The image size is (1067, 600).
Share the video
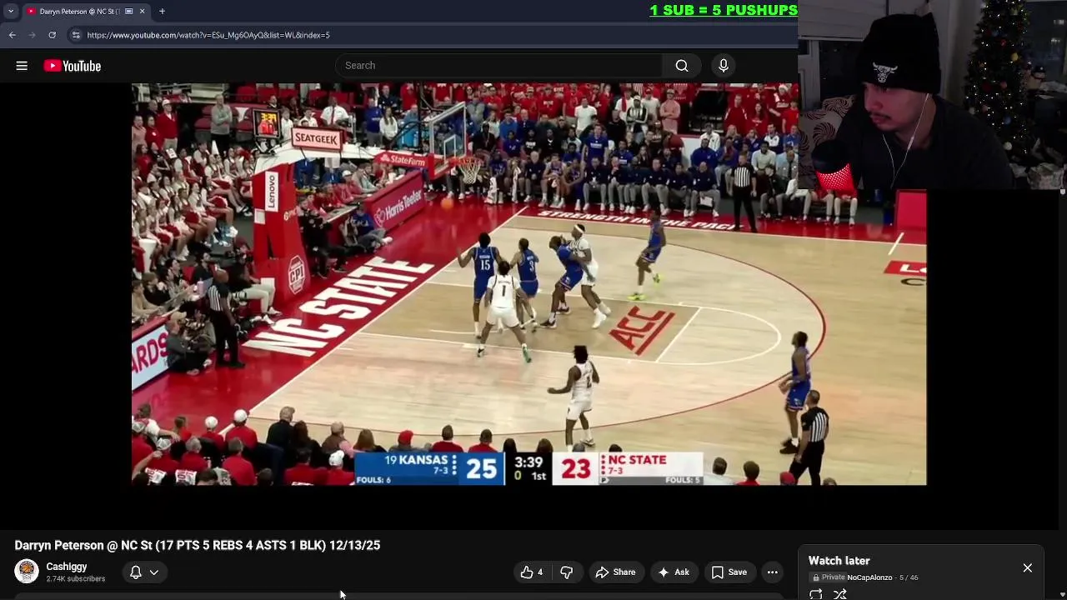(615, 572)
